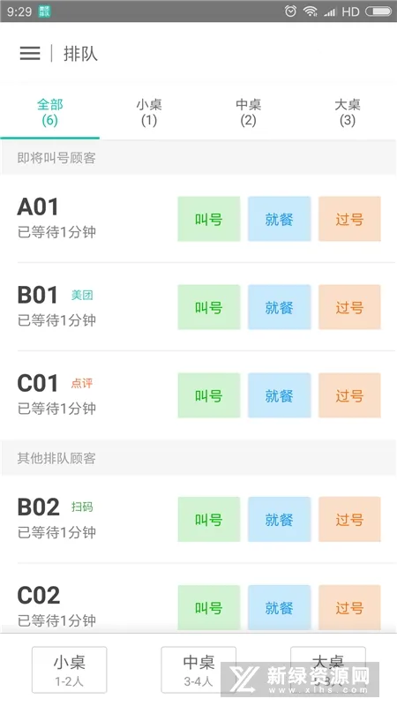
Task: Call number B01 with 叫号 button
Action: coord(209,307)
